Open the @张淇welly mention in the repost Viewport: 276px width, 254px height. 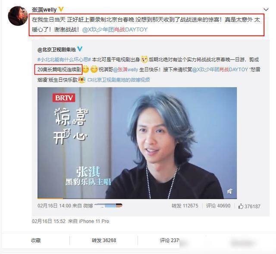pos(125,70)
